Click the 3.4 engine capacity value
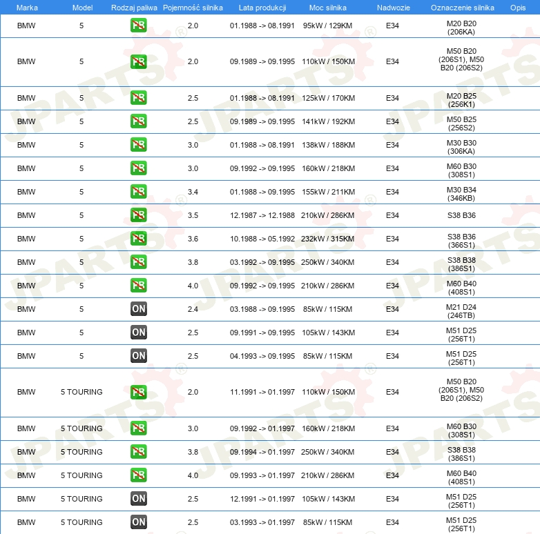This screenshot has height=534, width=540. [193, 192]
